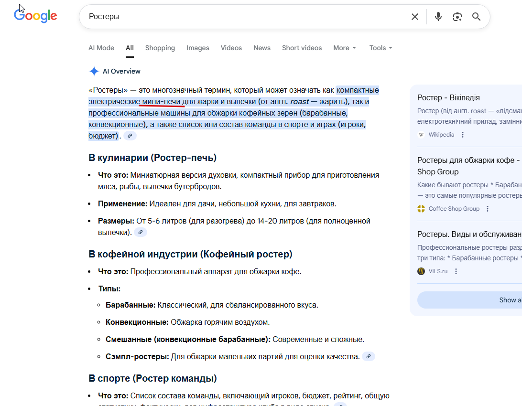Expand the More dropdown
The image size is (522, 406).
pos(345,48)
